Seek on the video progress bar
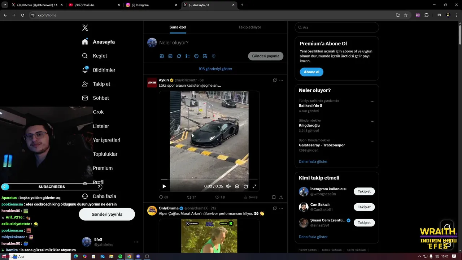Screen dimensions: 462x260 [x=209, y=179]
